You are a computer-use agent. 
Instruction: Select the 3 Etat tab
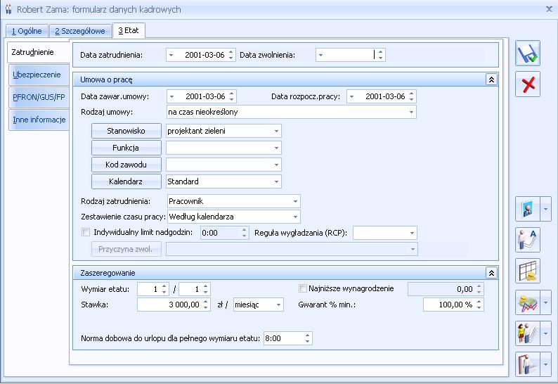click(129, 30)
